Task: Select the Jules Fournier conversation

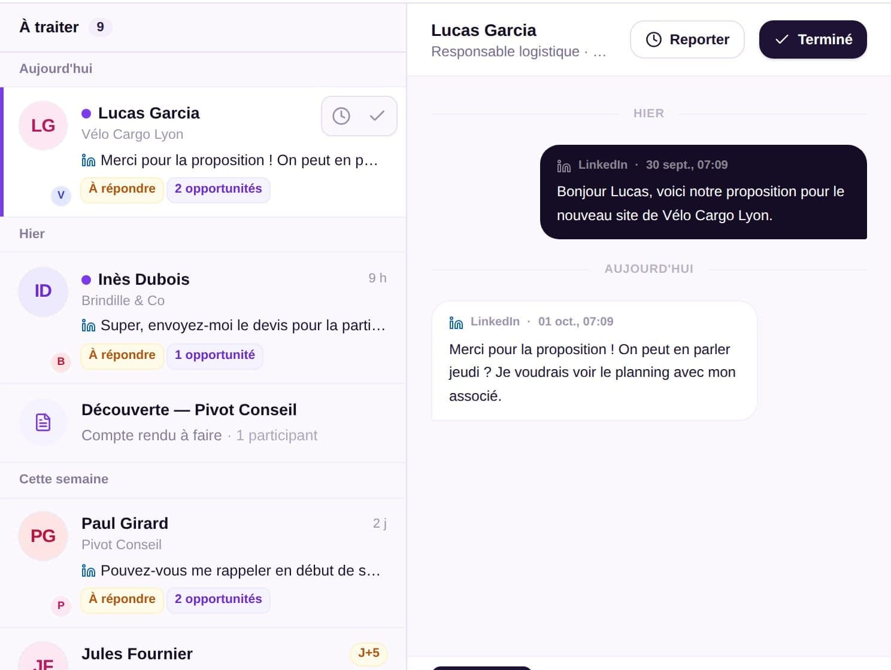Action: tap(203, 650)
